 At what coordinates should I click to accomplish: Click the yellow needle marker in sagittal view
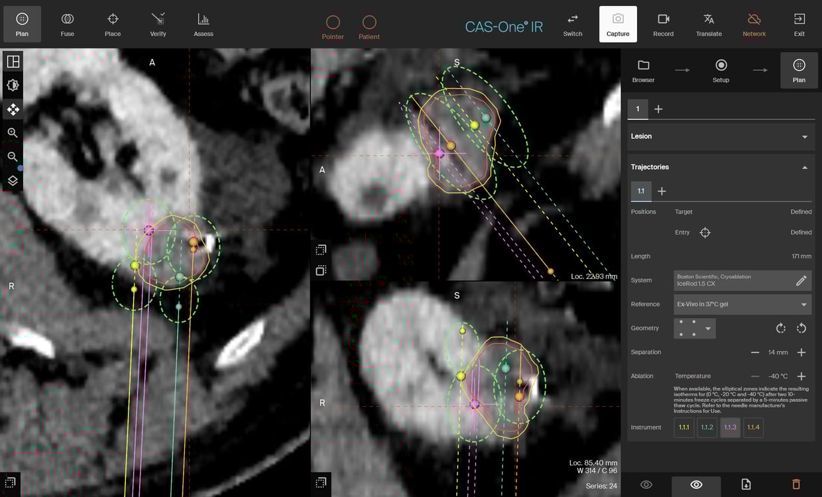point(475,125)
